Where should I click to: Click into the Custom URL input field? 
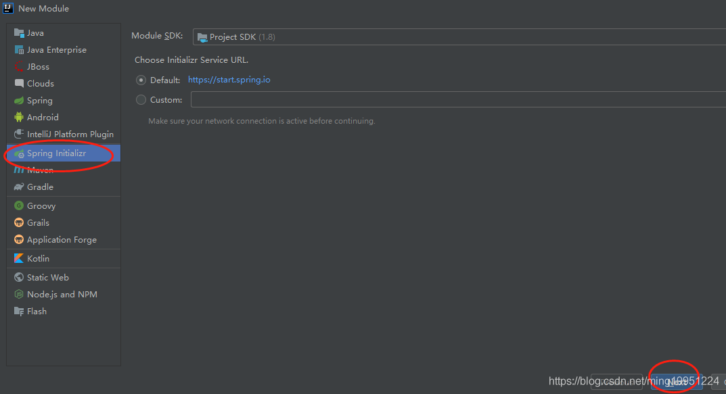[457, 99]
